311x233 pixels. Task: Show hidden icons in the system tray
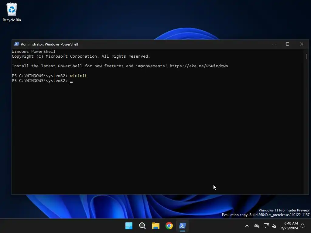[247, 226]
